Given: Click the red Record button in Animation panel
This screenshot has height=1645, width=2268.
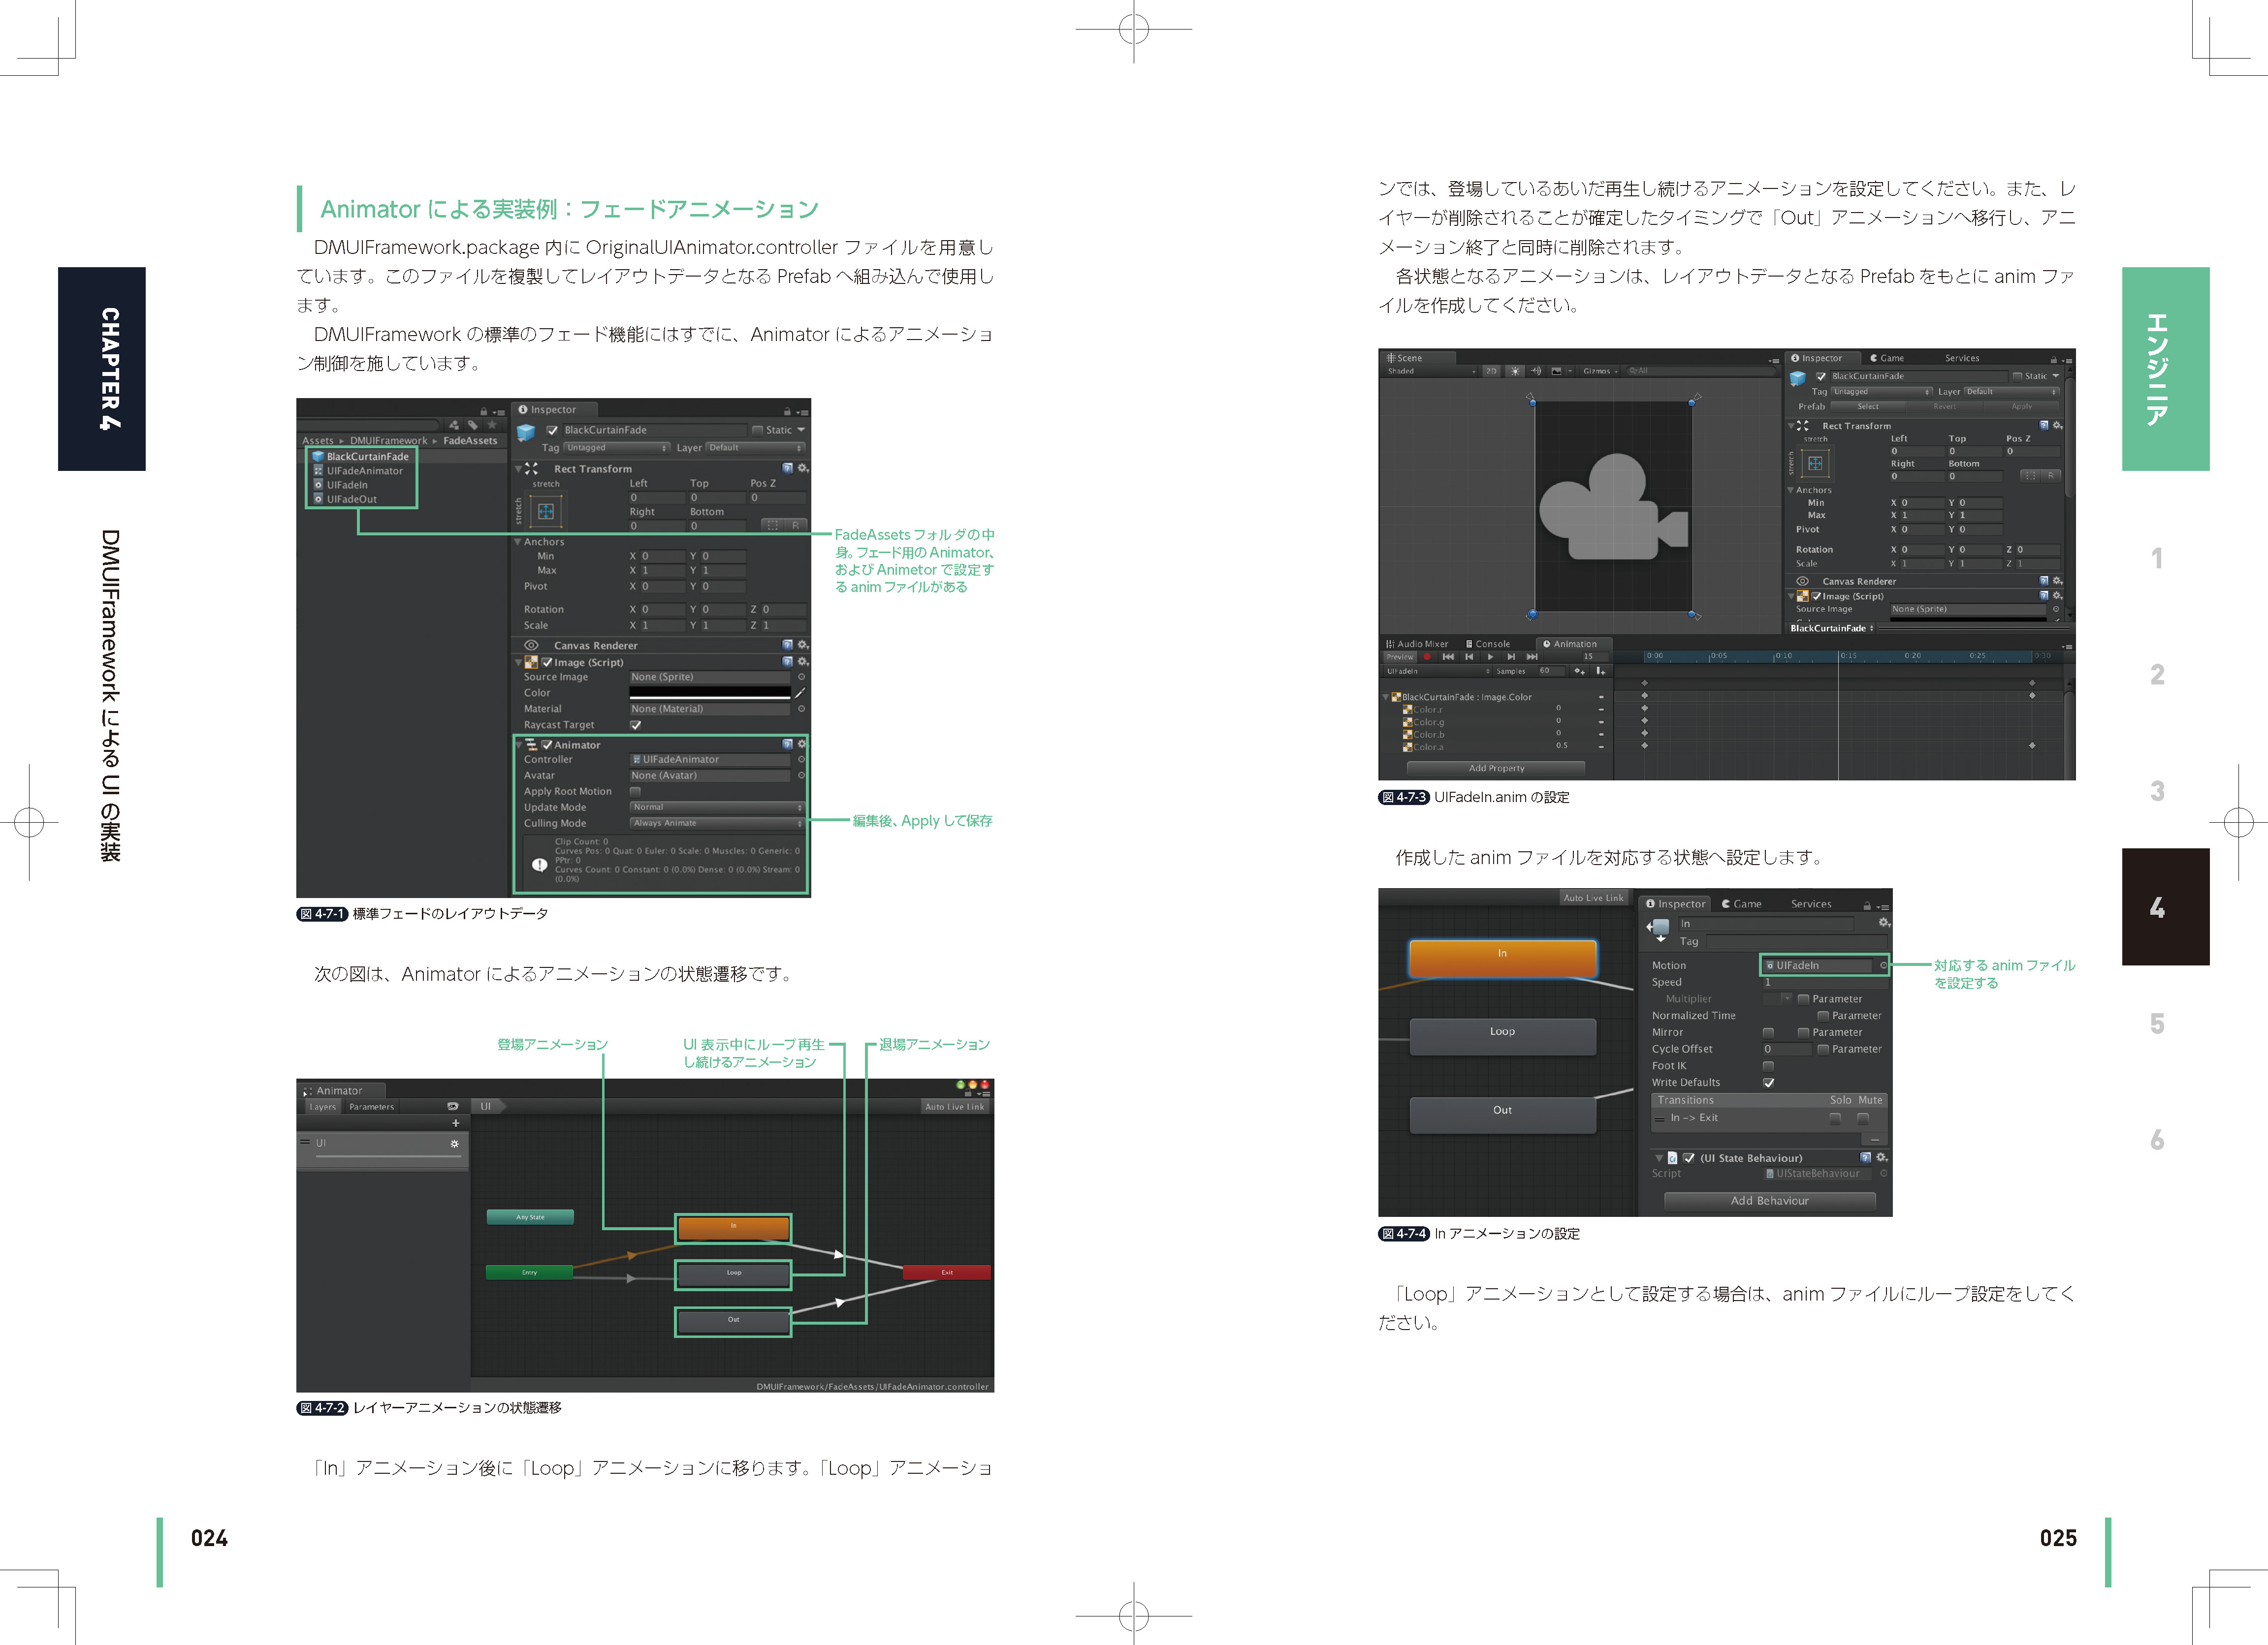Looking at the screenshot, I should 1428,656.
